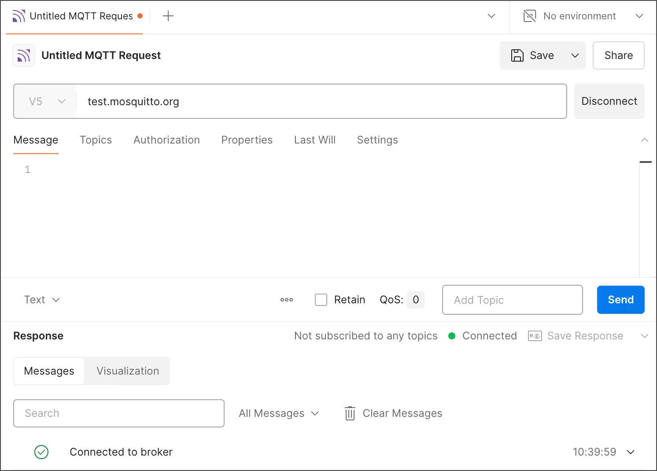This screenshot has height=471, width=657.
Task: Click the no-environment icon in the top bar
Action: pos(530,16)
